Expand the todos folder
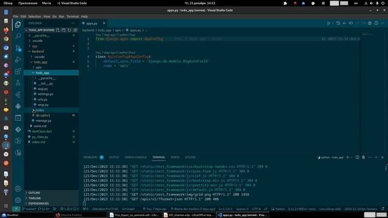Image resolution: width=388 pixels, height=218 pixels. 34,110
